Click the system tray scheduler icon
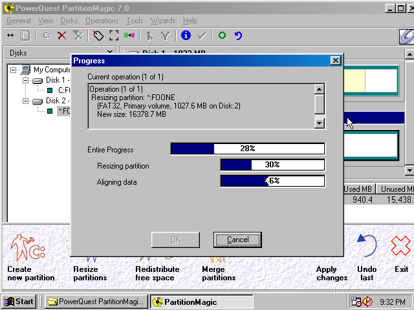Image resolution: width=414 pixels, height=310 pixels. [x=356, y=302]
